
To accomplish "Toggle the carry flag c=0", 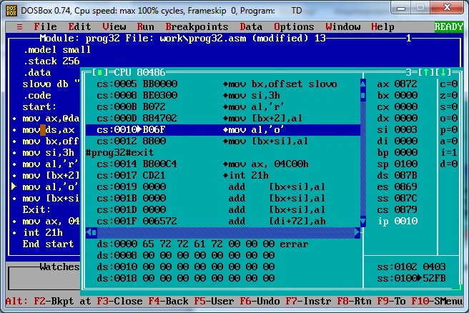I will click(x=449, y=84).
